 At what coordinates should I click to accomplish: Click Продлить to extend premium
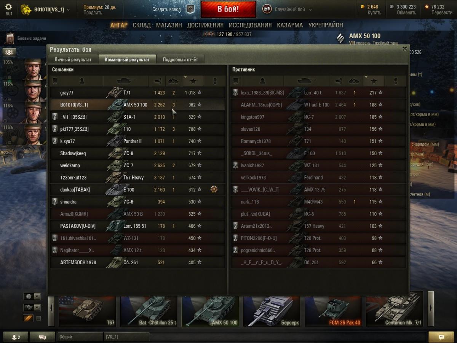pyautogui.click(x=93, y=13)
